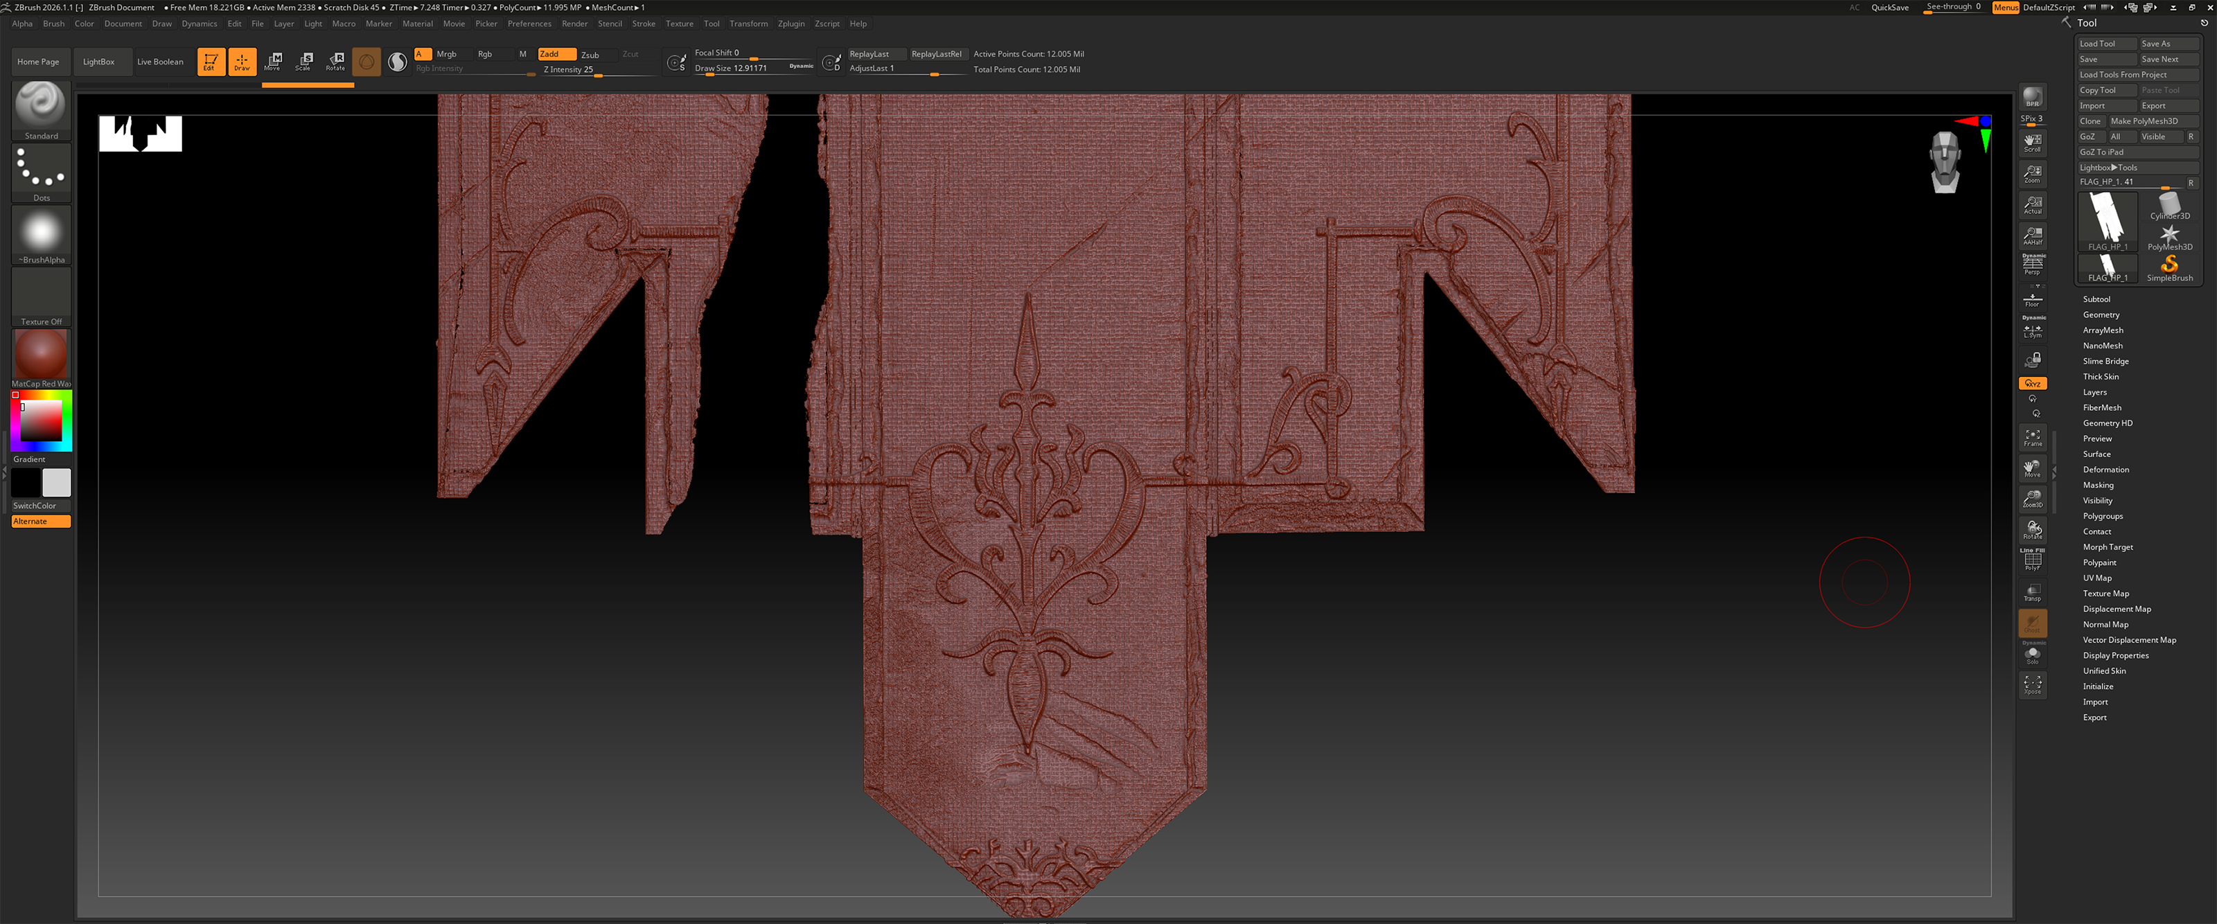Click the BPR render icon

pos(2032,96)
